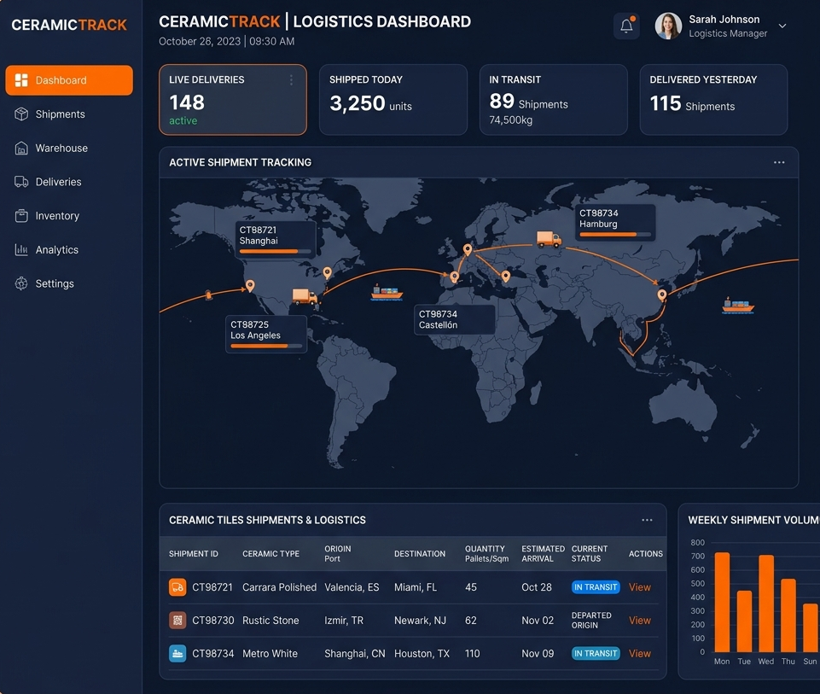Viewport: 820px width, 694px height.
Task: Click the Analytics bar chart icon
Action: point(21,250)
